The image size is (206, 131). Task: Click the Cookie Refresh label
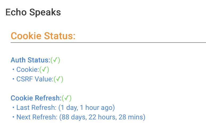point(36,98)
